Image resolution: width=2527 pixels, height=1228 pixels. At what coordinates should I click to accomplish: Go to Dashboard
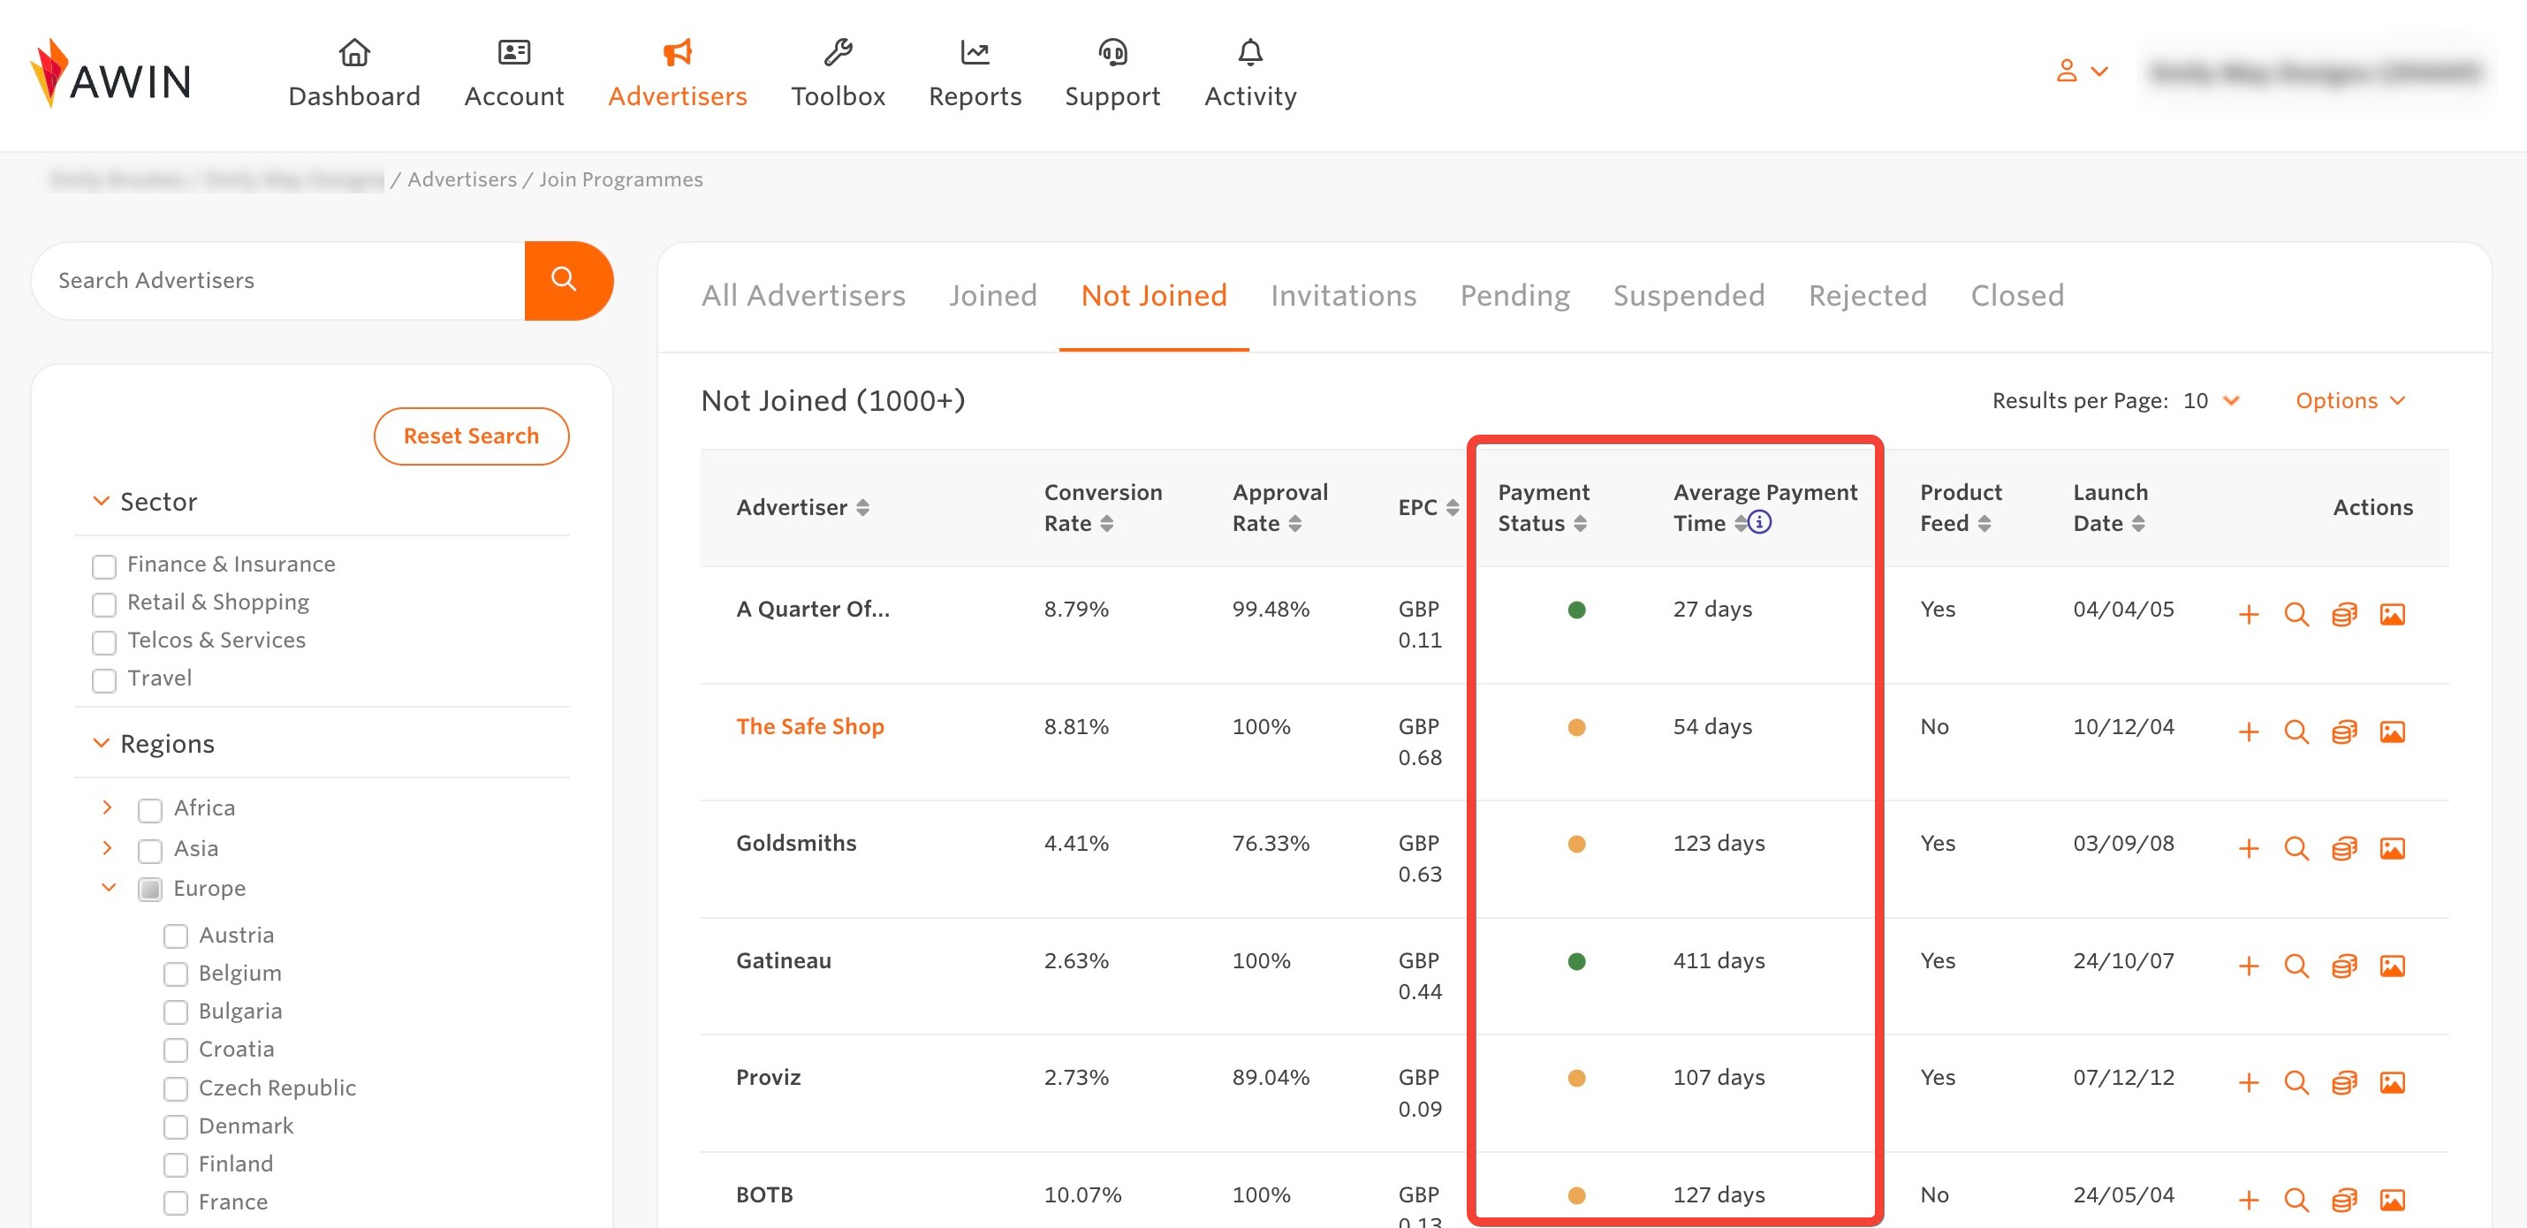pyautogui.click(x=354, y=73)
